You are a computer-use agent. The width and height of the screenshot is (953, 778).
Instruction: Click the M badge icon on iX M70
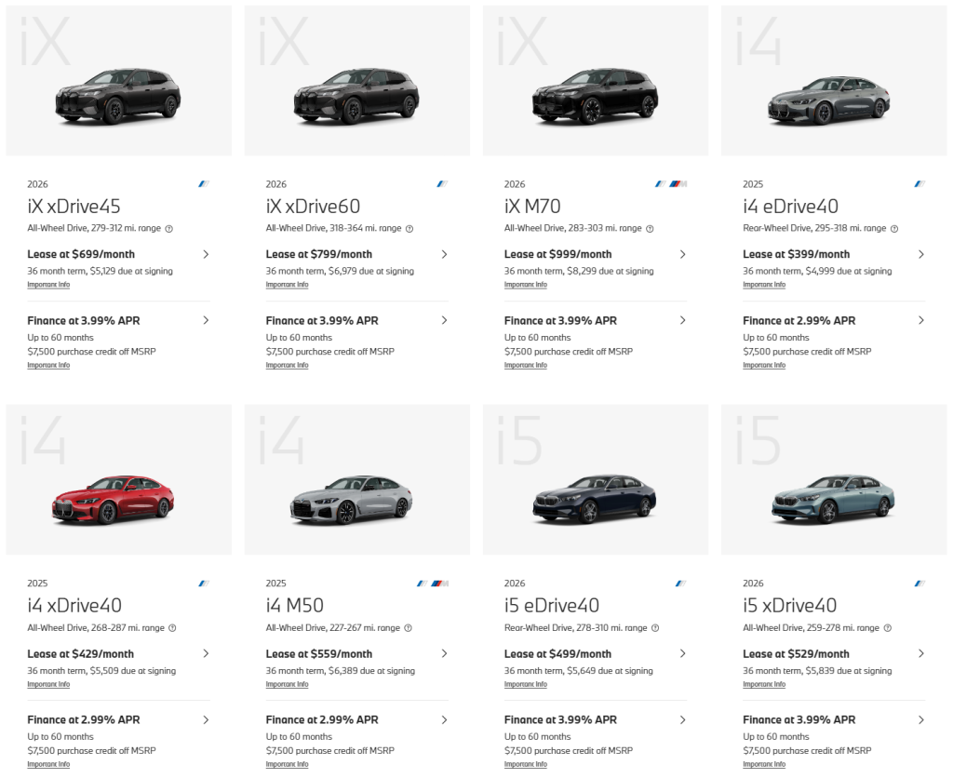tap(678, 183)
